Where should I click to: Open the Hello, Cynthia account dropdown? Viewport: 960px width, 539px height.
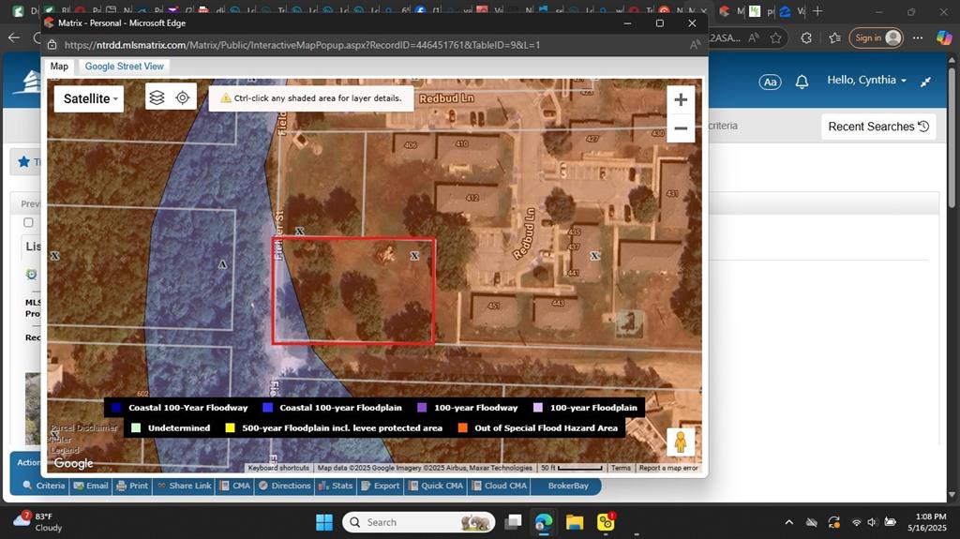pos(866,81)
